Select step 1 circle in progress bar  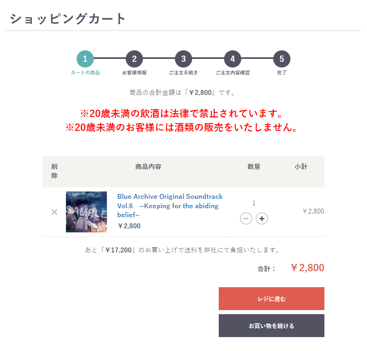coord(85,59)
